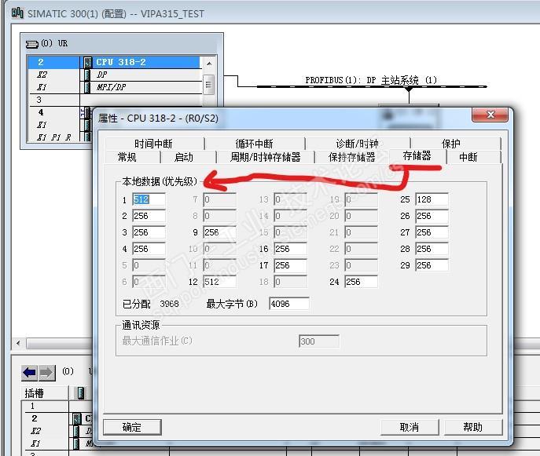
Task: Click the 已分配 3968 value
Action: (169, 304)
